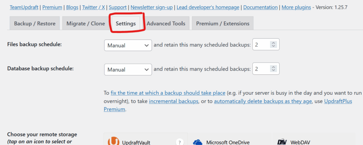Choose the Microsoft OneDrive cloud icon
This screenshot has height=145, width=363.
[x=198, y=142]
